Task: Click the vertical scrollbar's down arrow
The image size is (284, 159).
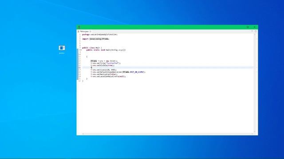Action: click(254, 132)
